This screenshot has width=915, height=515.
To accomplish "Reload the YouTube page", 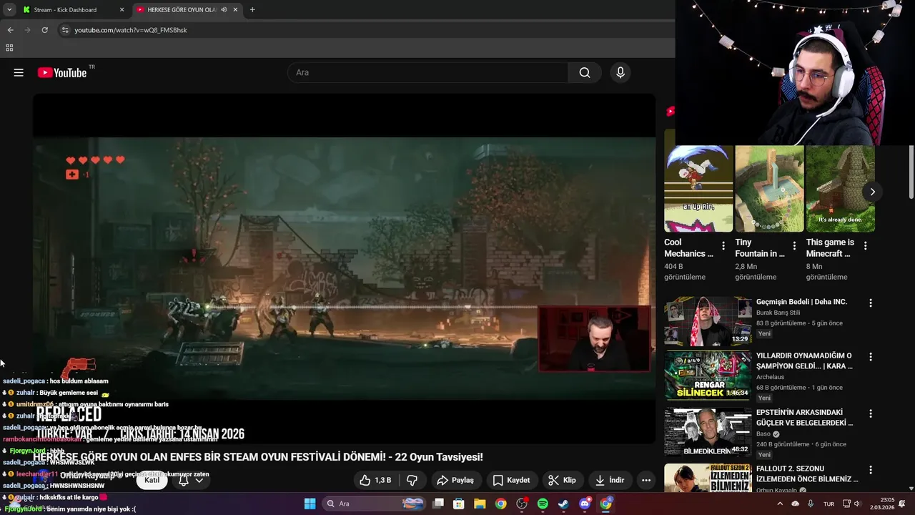I will coord(44,30).
